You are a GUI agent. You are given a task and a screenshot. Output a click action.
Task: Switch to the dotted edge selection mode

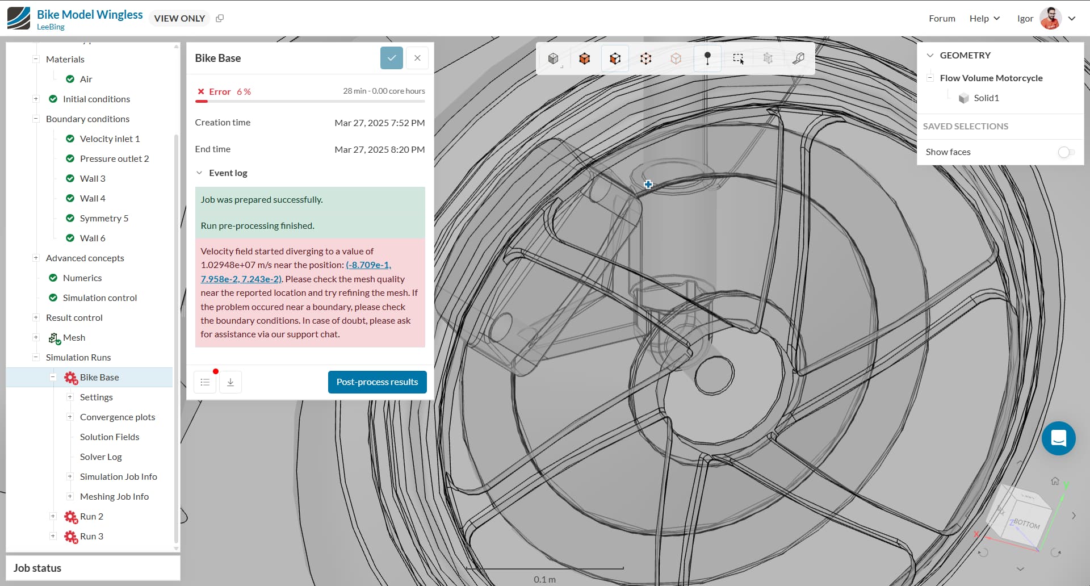(645, 58)
